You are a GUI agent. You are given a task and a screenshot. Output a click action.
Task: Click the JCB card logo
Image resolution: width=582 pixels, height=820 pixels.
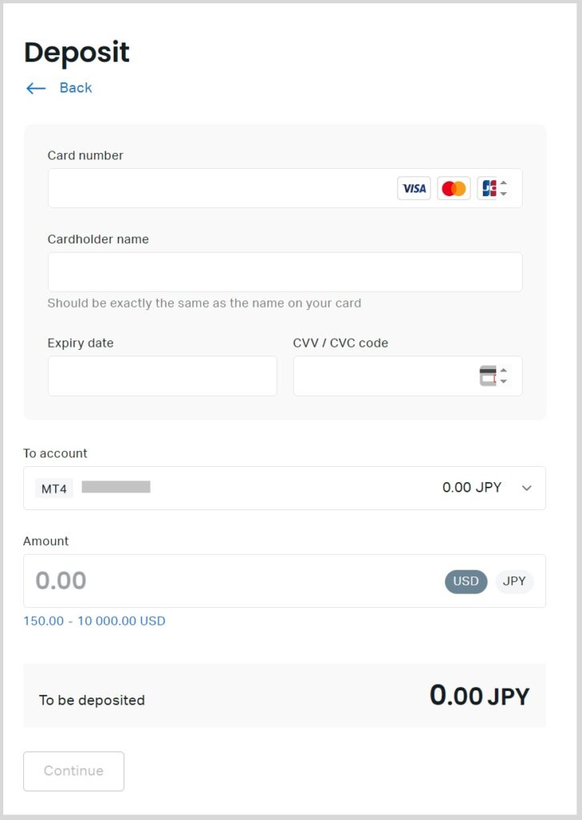(x=488, y=188)
